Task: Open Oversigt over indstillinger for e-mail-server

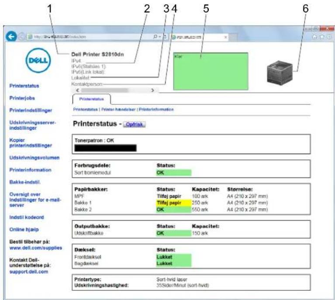Action: pyautogui.click(x=35, y=200)
